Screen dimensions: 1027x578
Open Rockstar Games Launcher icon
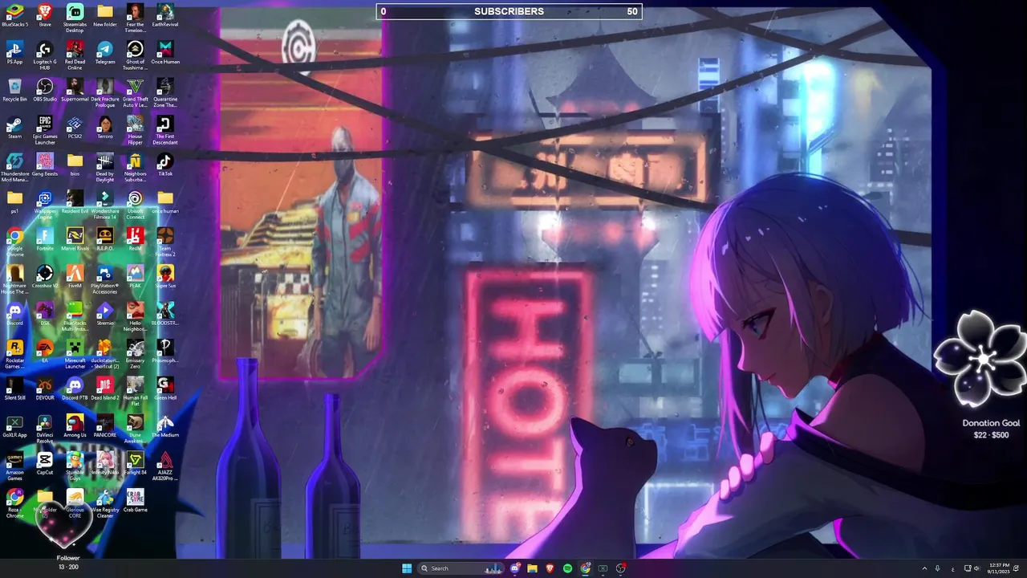pos(14,348)
